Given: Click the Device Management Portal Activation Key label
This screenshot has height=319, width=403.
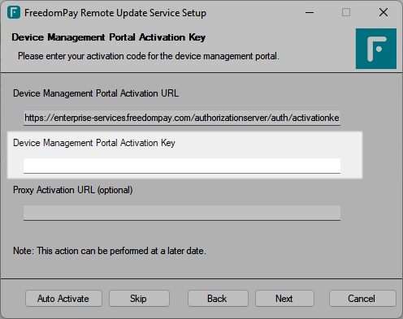Looking at the screenshot, I should pos(94,143).
